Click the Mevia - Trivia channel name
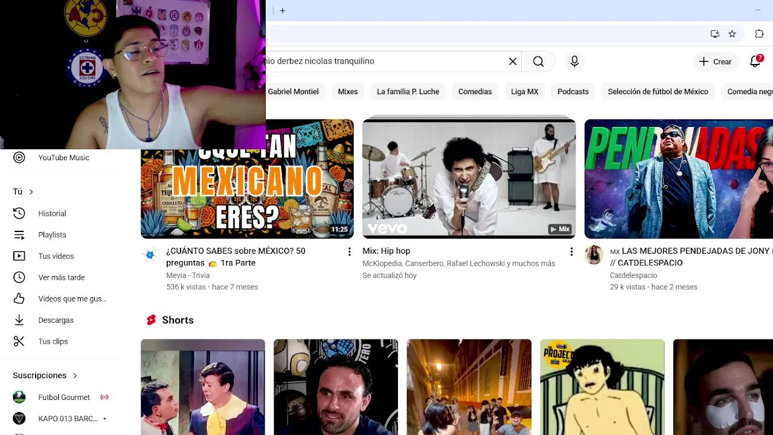The width and height of the screenshot is (773, 435). (x=188, y=275)
